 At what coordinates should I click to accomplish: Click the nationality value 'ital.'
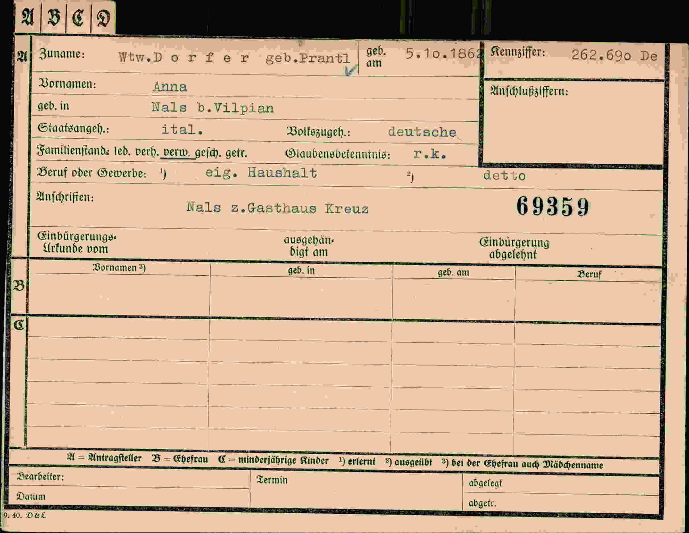(x=182, y=130)
